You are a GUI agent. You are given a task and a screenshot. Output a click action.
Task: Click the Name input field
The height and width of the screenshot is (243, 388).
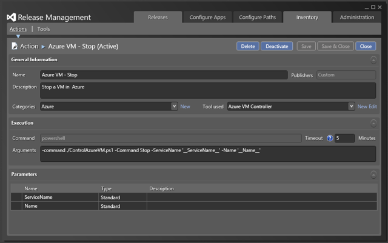164,75
